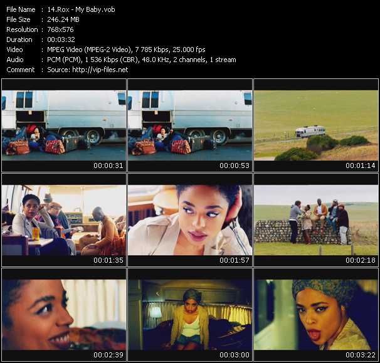Open the headscarf close-up frame at 00:03:22
Image resolution: width=380 pixels, height=363 pixels.
click(316, 315)
